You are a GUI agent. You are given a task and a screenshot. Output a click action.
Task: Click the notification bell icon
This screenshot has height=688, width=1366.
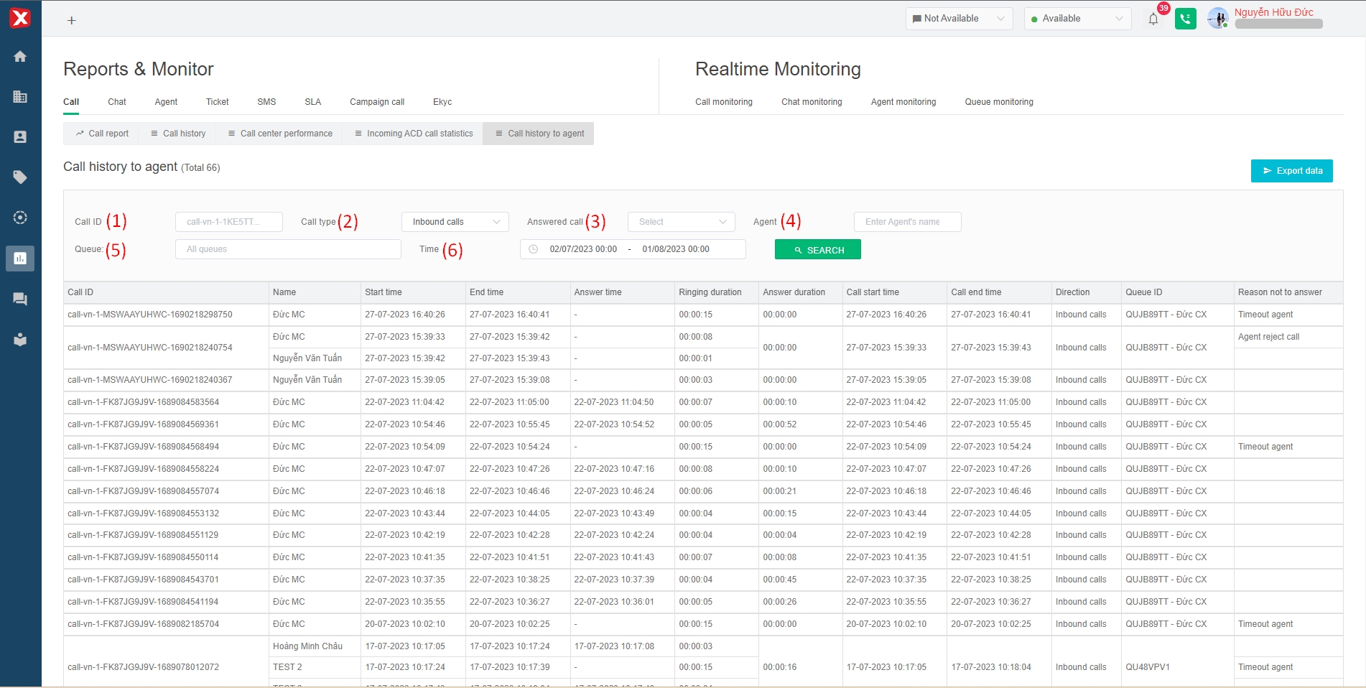[1153, 19]
